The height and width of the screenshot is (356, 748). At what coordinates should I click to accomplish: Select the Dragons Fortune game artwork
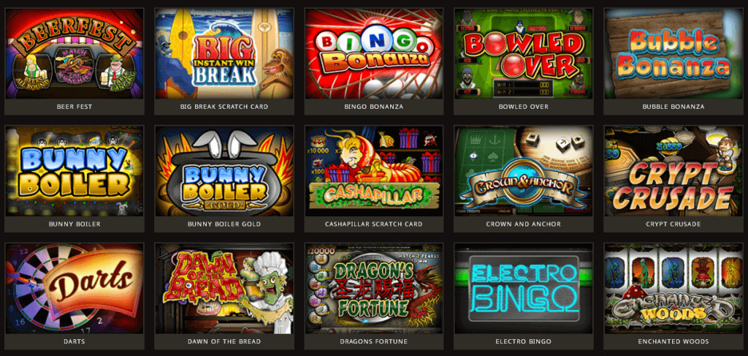tap(374, 289)
